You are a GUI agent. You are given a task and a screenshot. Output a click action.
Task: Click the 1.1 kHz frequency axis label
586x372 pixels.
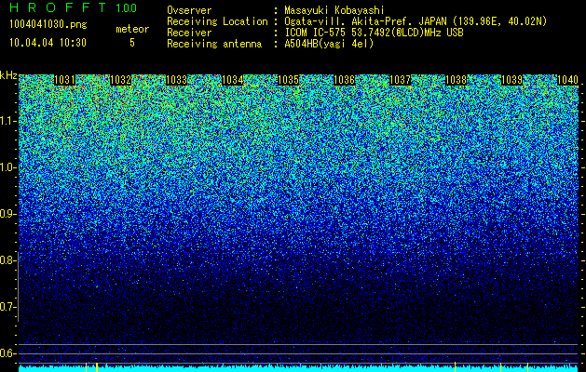click(x=7, y=121)
